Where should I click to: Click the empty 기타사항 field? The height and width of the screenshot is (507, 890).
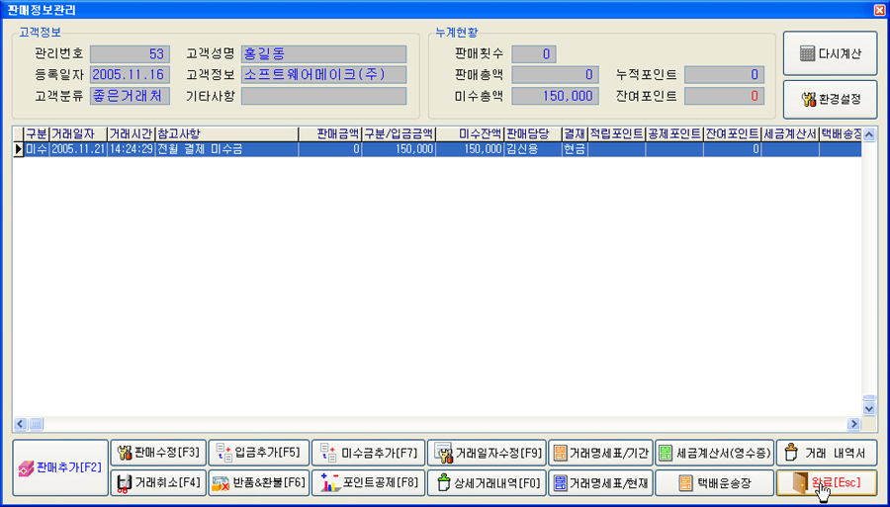[x=323, y=96]
